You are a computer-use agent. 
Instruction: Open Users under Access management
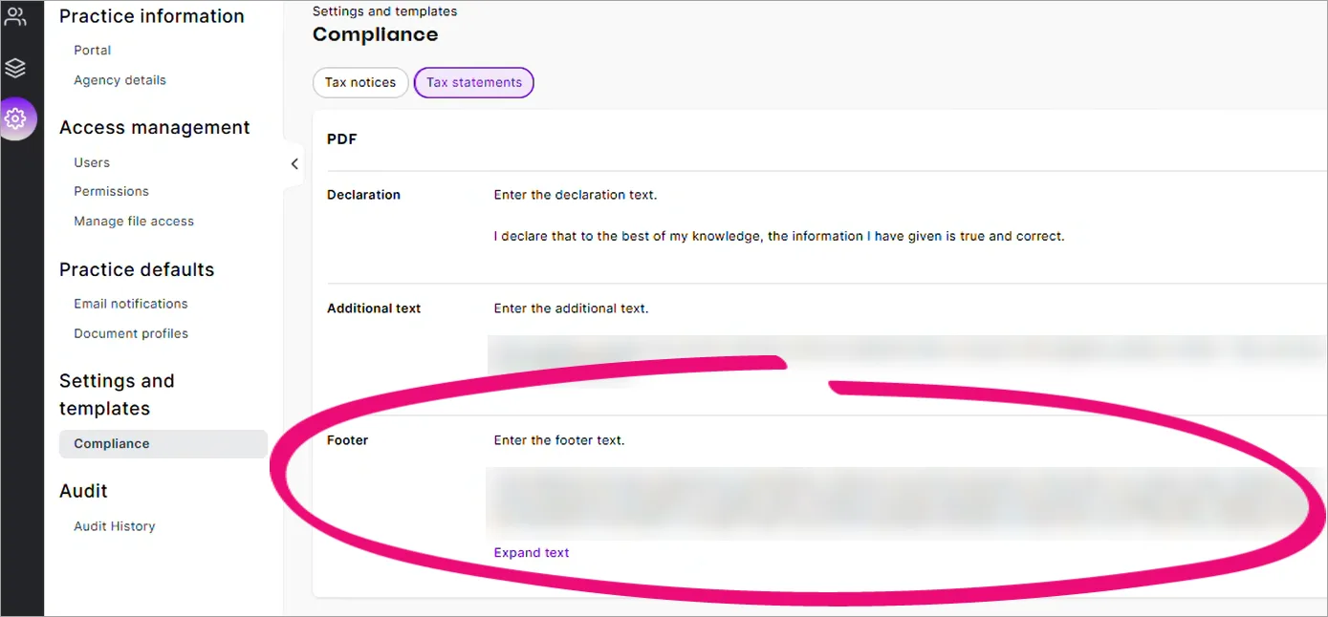[91, 162]
